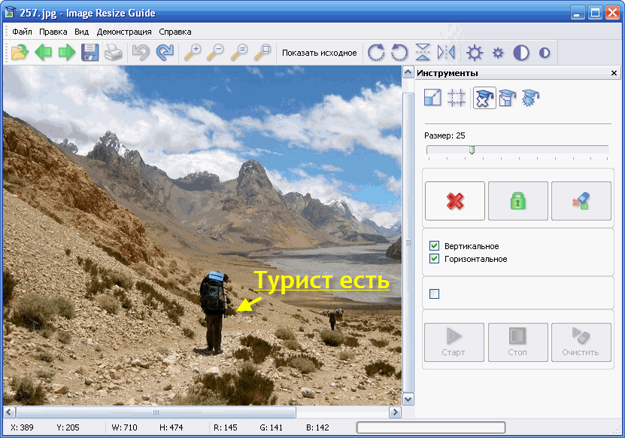Flip image vertically
The width and height of the screenshot is (625, 438).
tap(423, 53)
